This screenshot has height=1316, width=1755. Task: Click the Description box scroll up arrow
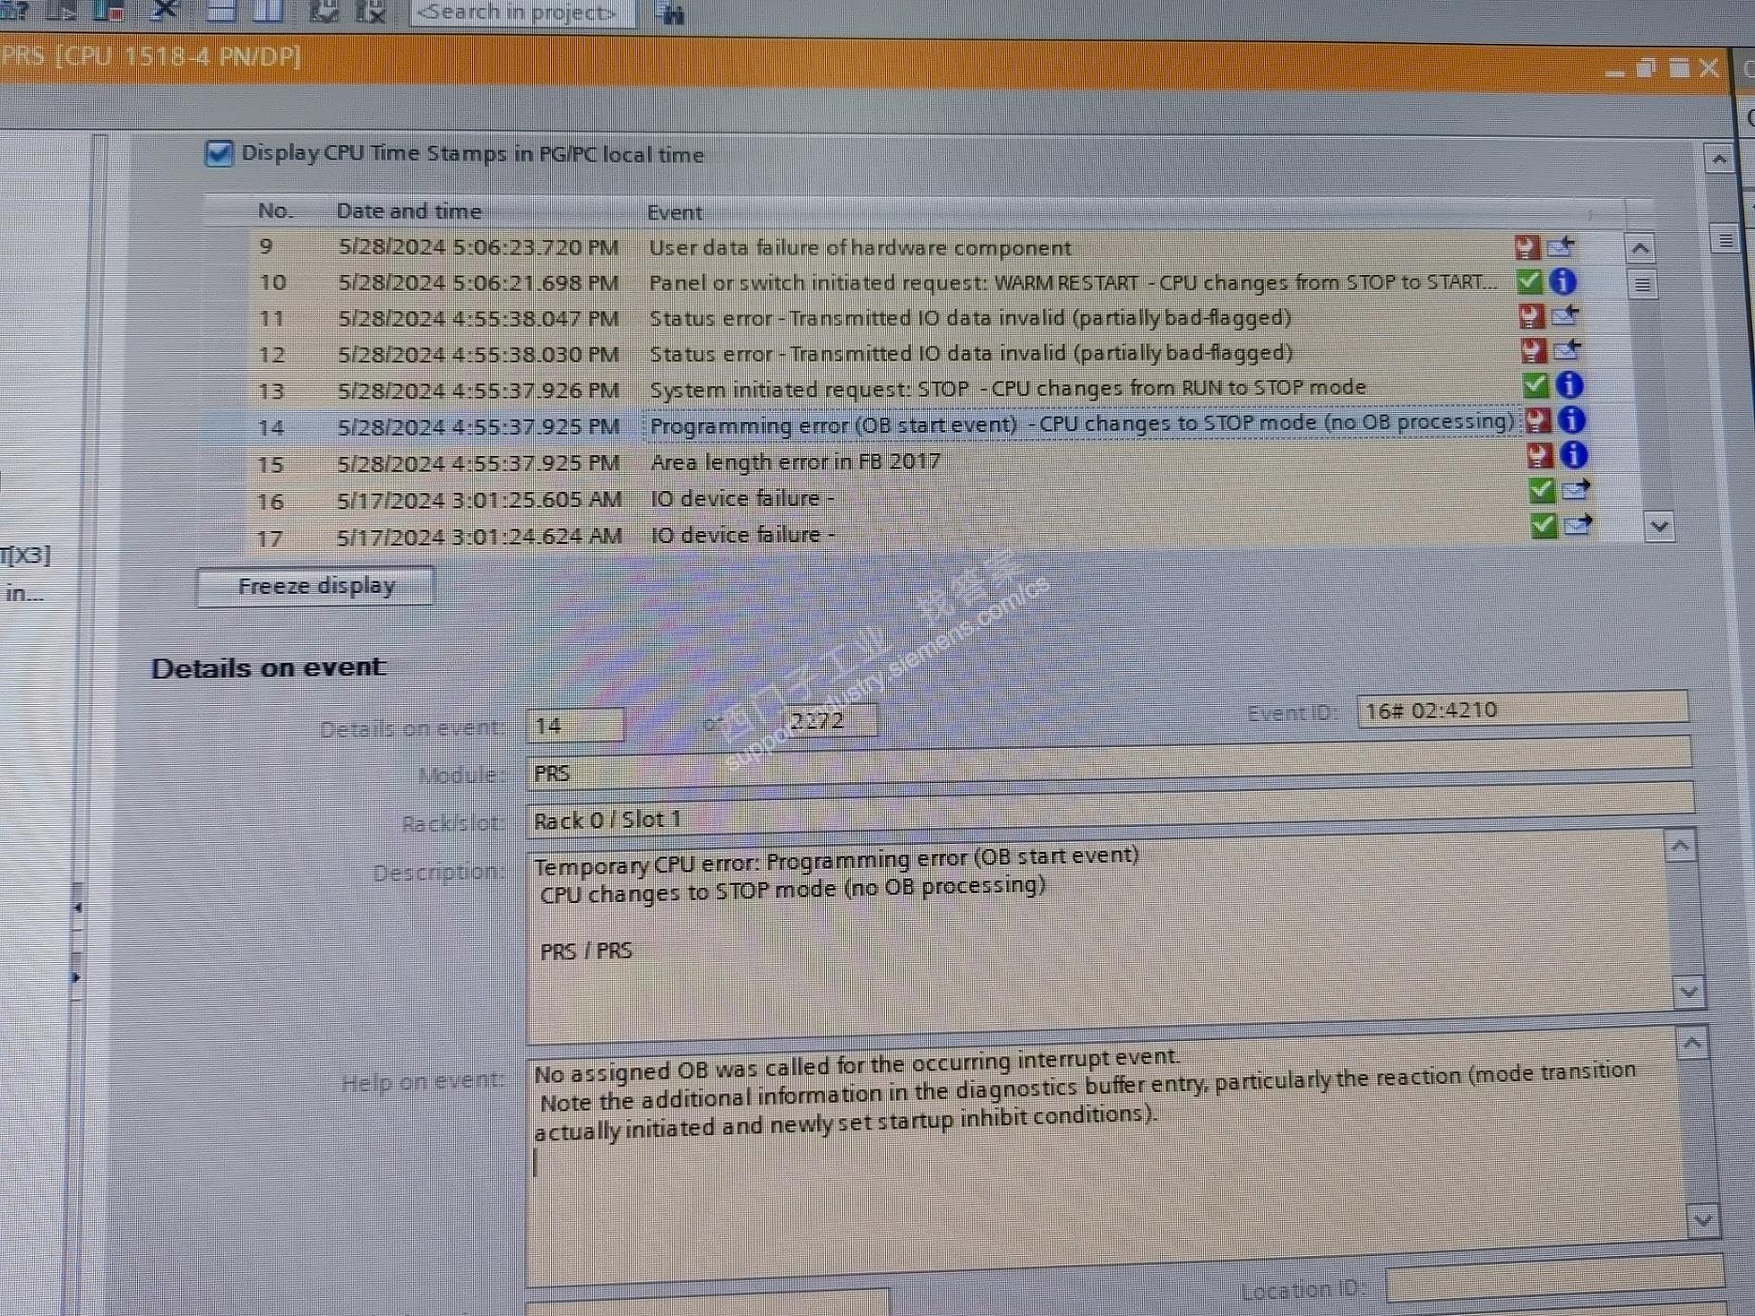1680,846
